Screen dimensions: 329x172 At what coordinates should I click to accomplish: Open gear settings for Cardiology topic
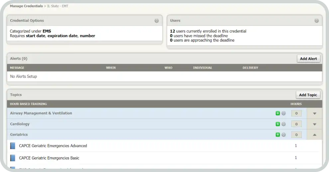(x=283, y=124)
